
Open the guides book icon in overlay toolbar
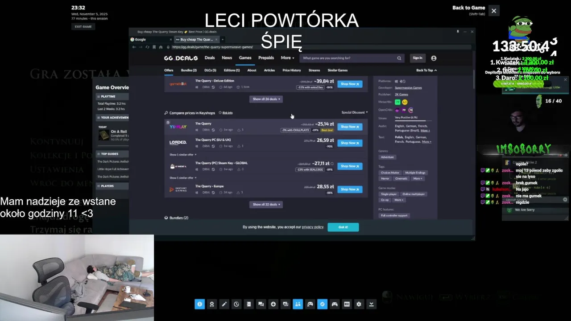point(248,304)
